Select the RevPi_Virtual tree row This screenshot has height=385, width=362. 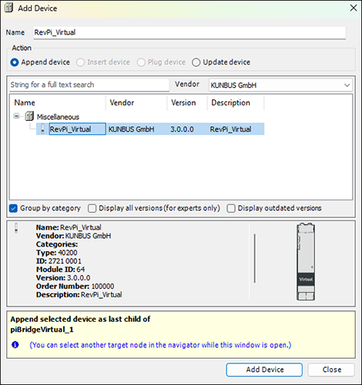point(150,129)
